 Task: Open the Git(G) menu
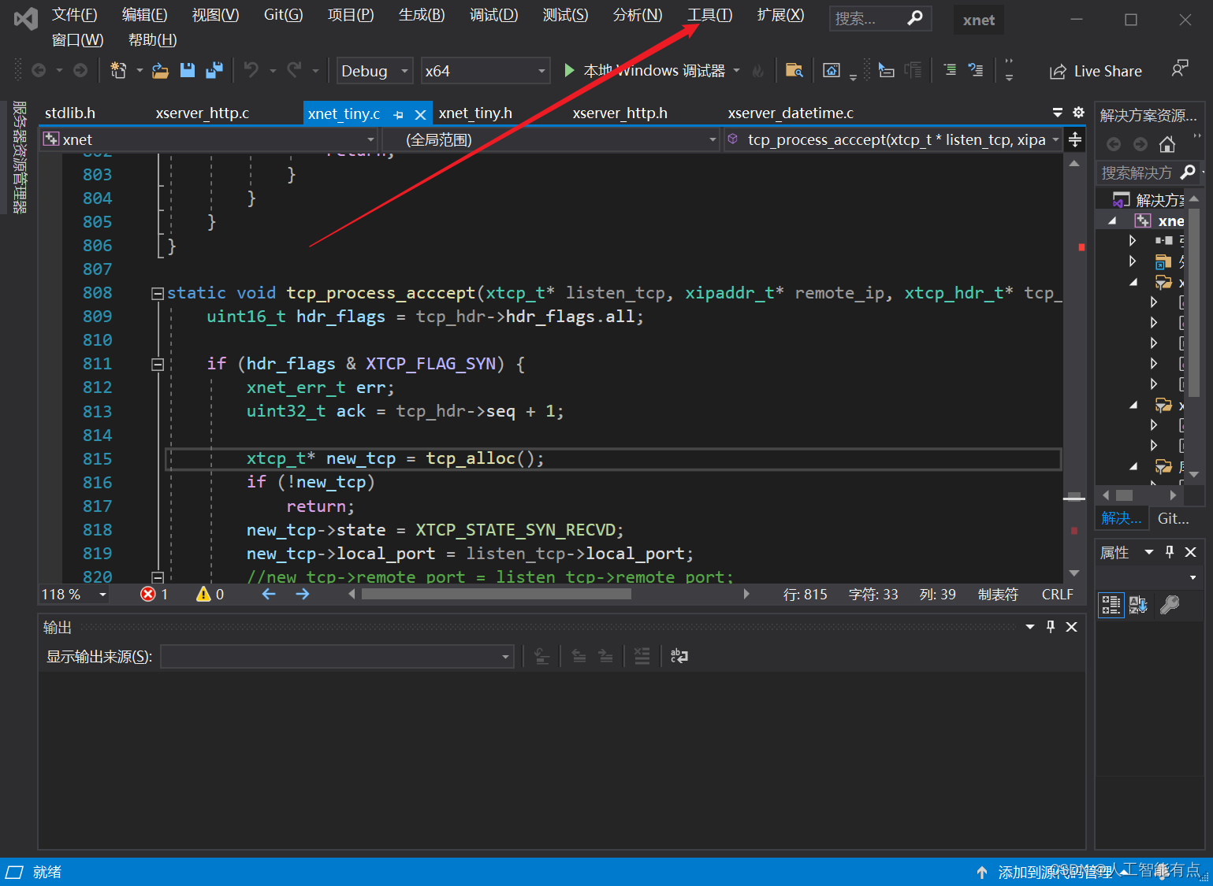[283, 15]
